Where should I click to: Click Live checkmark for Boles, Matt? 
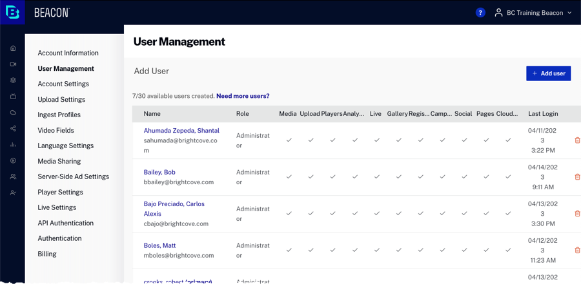click(x=377, y=251)
